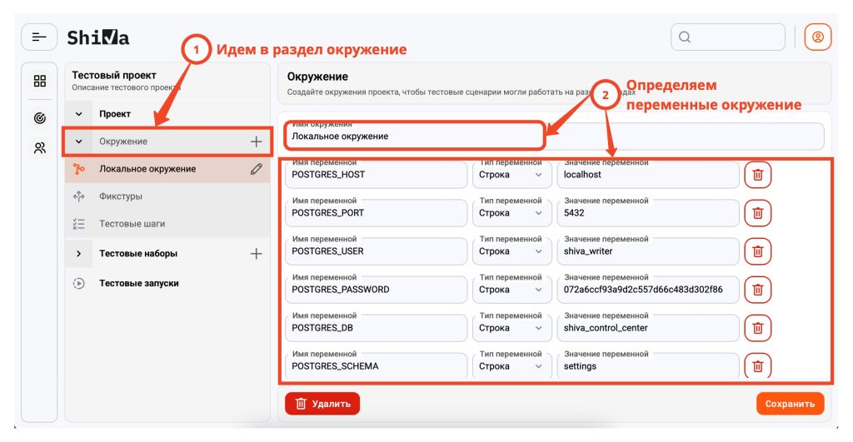Click the user profile avatar icon

817,37
